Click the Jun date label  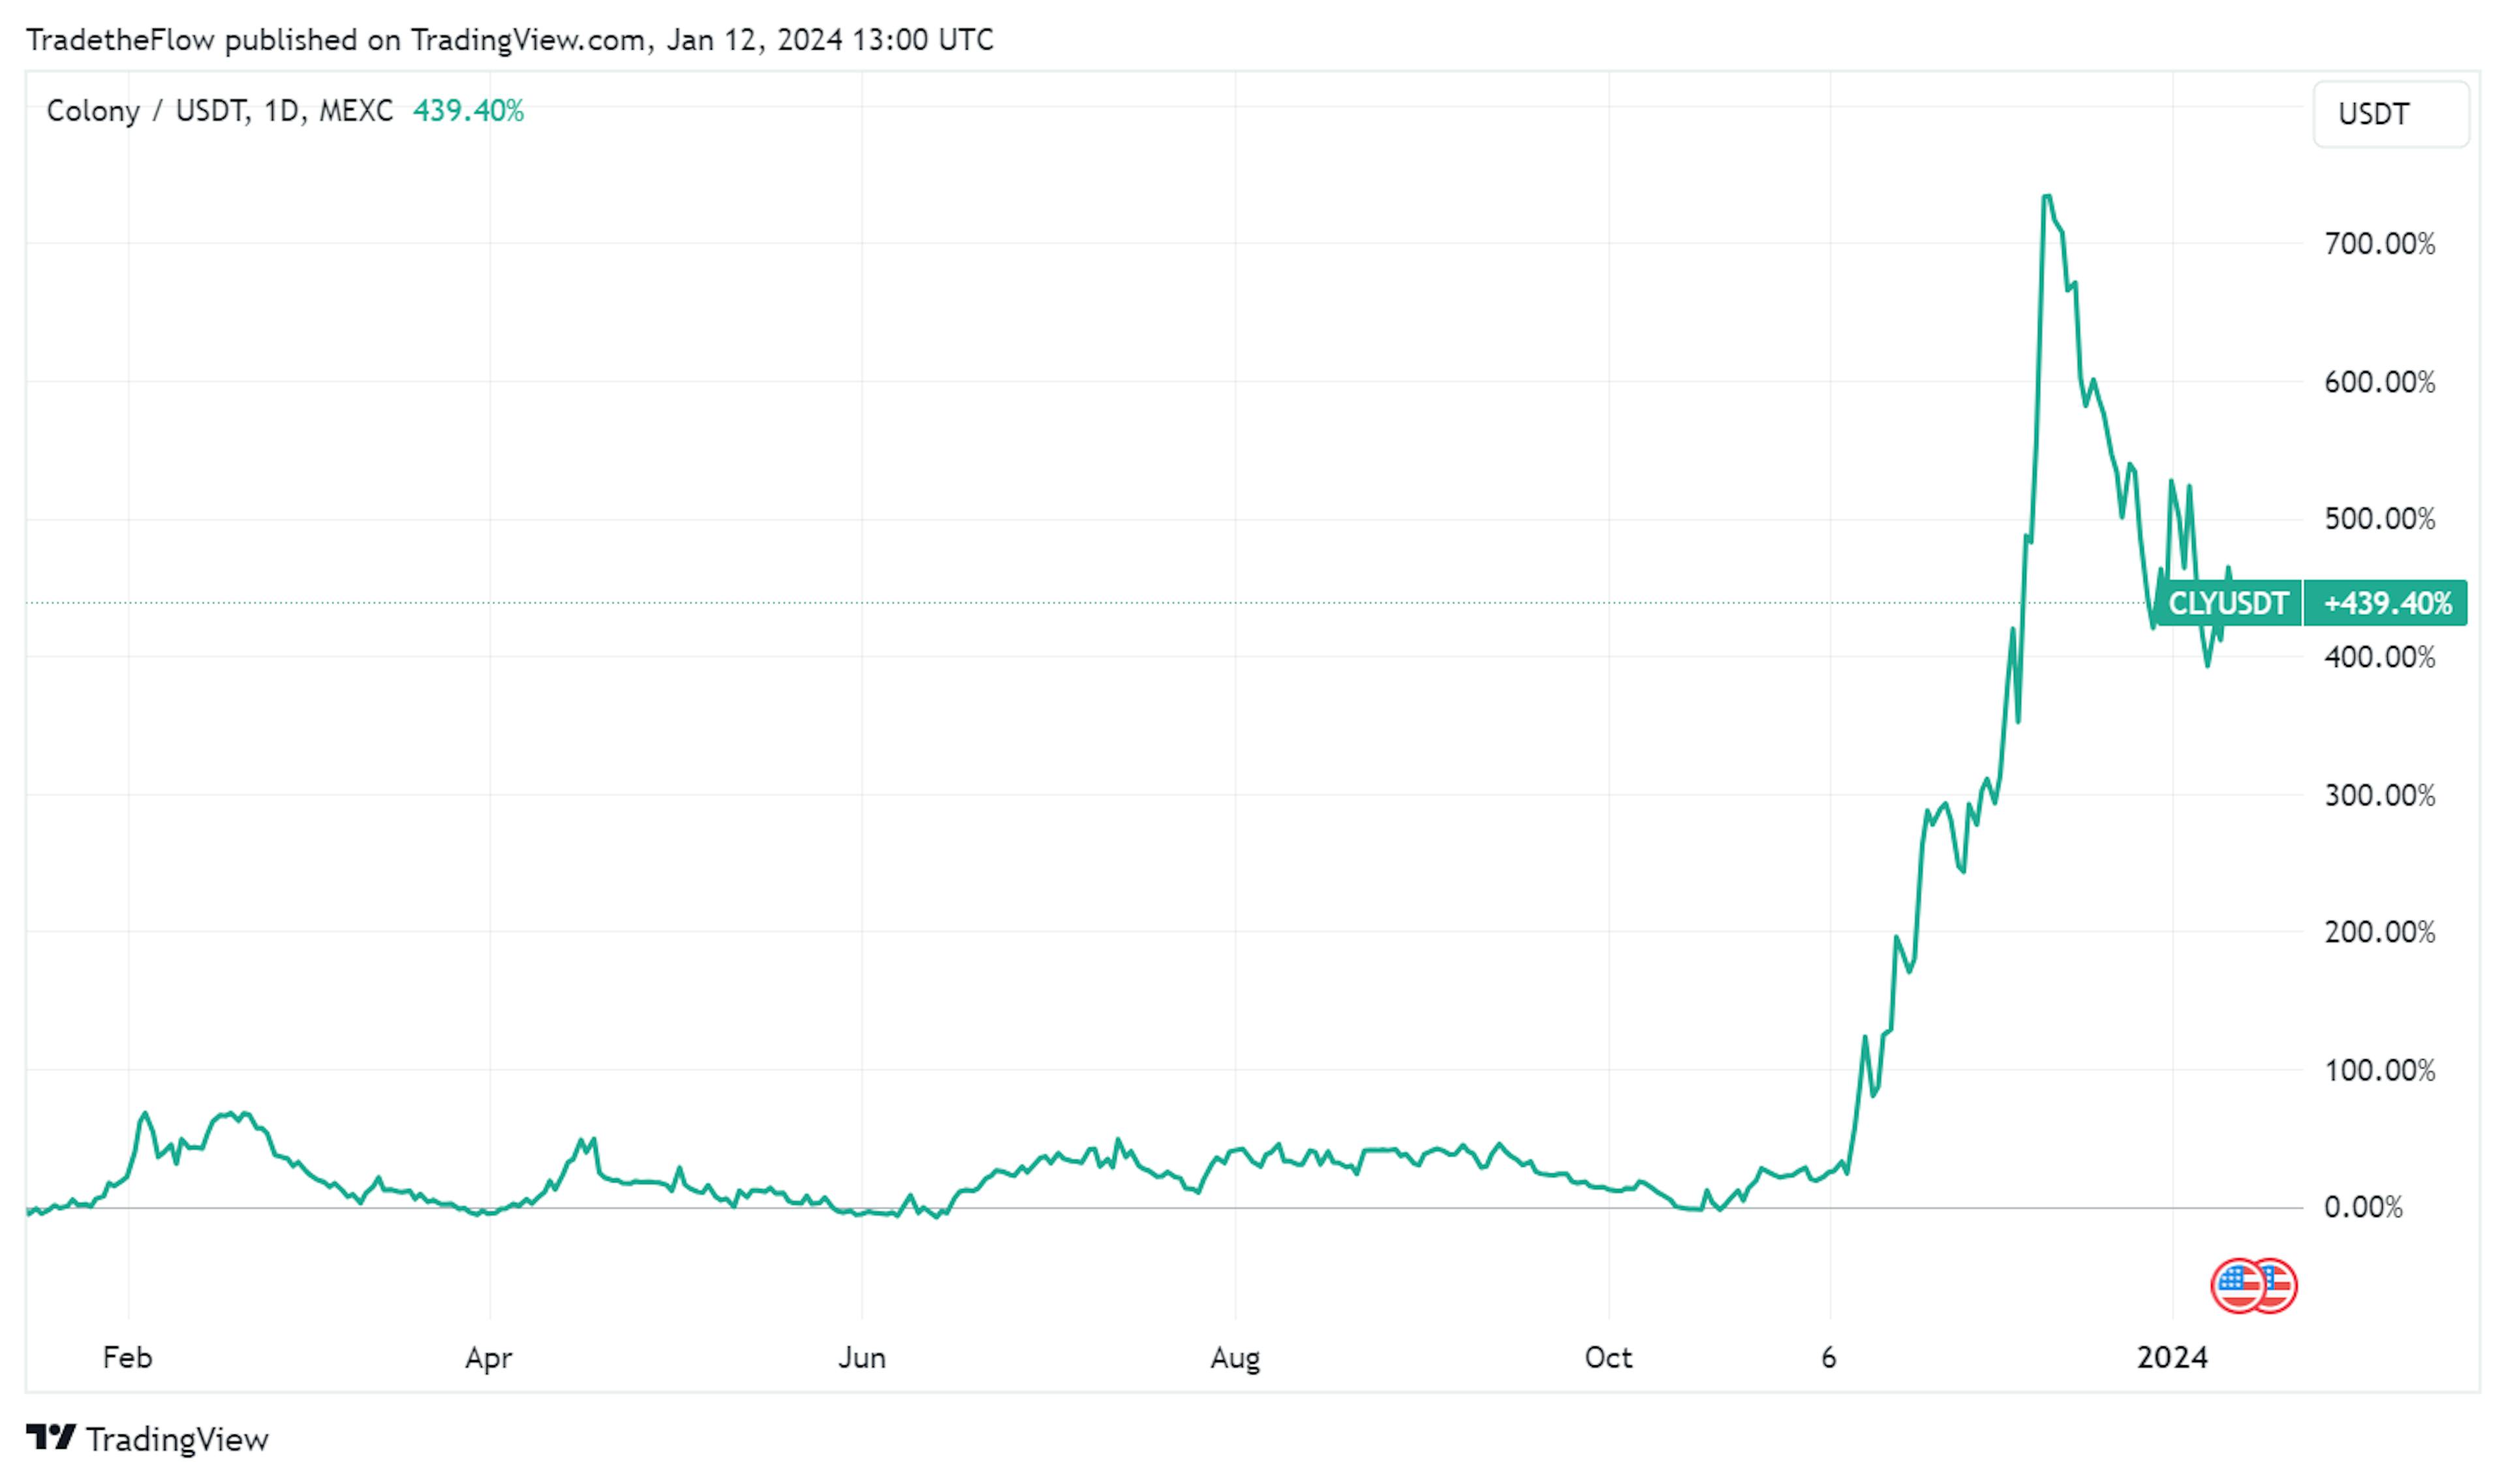[x=862, y=1357]
